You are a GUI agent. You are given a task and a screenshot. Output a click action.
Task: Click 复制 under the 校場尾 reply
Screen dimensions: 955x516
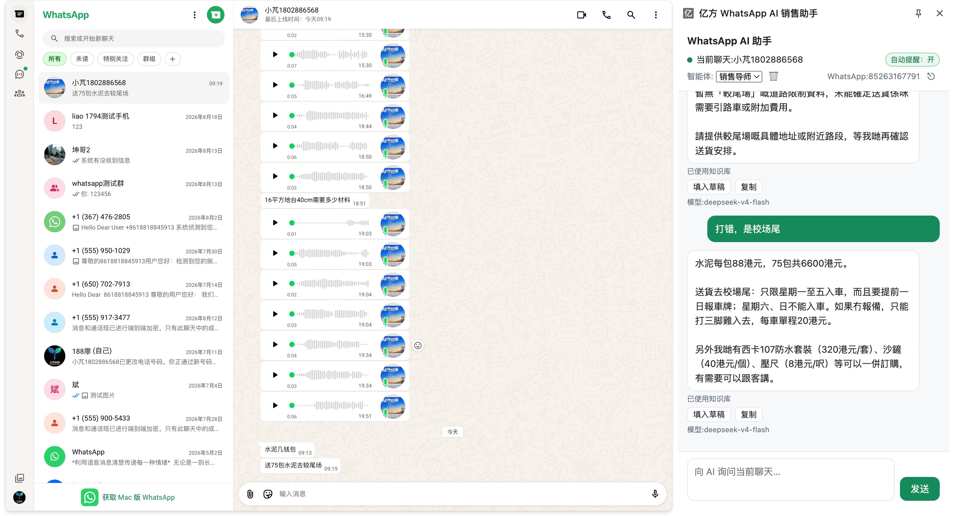tap(748, 414)
